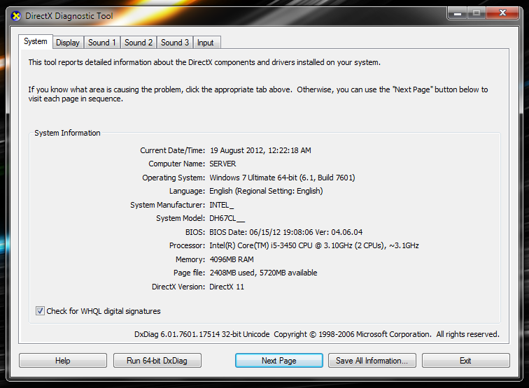
Task: Click the 'Processor:' label
Action: click(187, 246)
